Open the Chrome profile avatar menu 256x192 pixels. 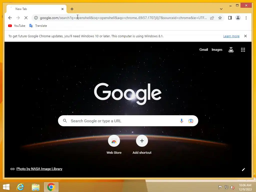click(x=238, y=18)
